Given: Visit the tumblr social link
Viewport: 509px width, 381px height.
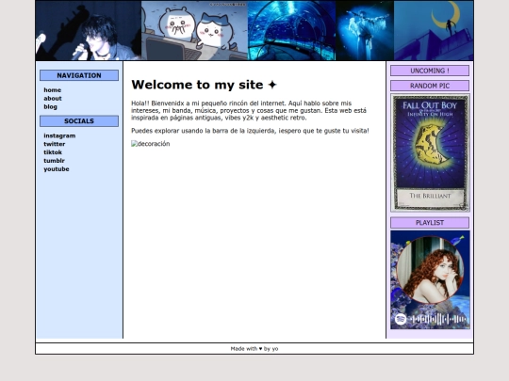Looking at the screenshot, I should coord(54,161).
